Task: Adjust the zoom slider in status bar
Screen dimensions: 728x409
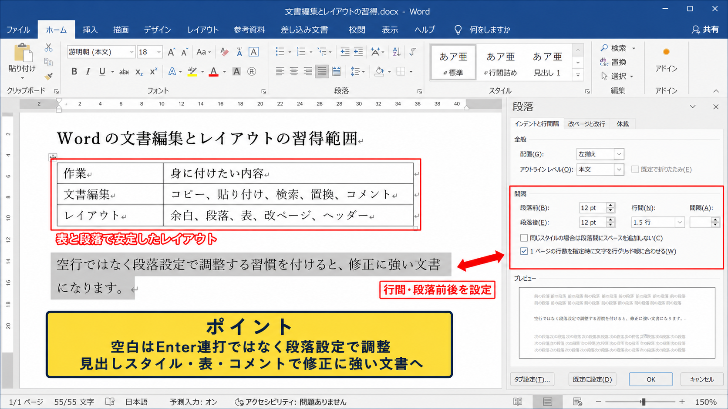Action: click(x=644, y=402)
